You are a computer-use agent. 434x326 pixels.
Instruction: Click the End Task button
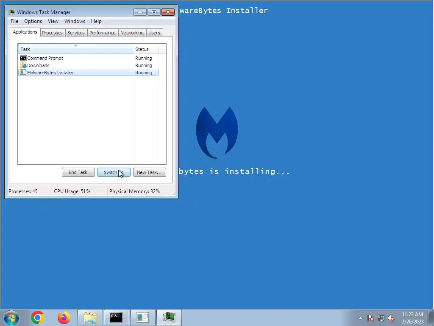78,172
